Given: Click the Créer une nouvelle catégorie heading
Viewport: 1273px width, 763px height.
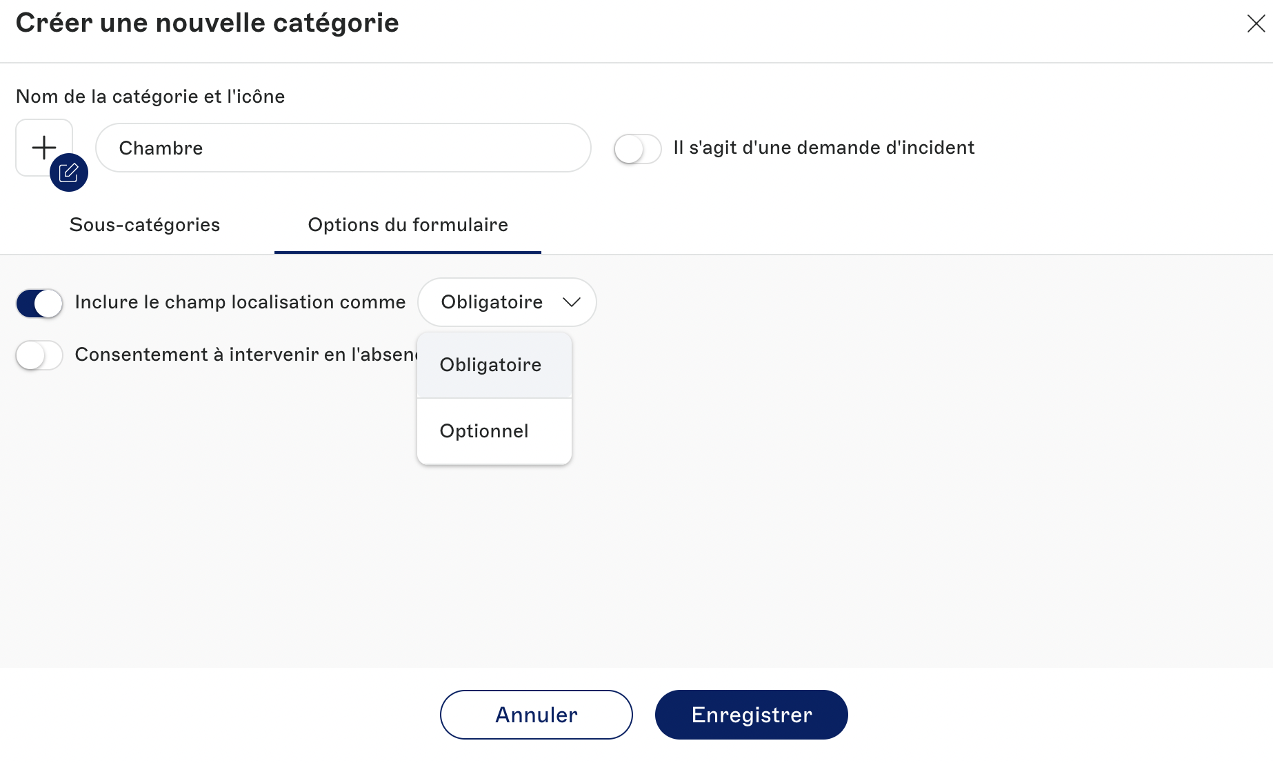Looking at the screenshot, I should [x=207, y=23].
